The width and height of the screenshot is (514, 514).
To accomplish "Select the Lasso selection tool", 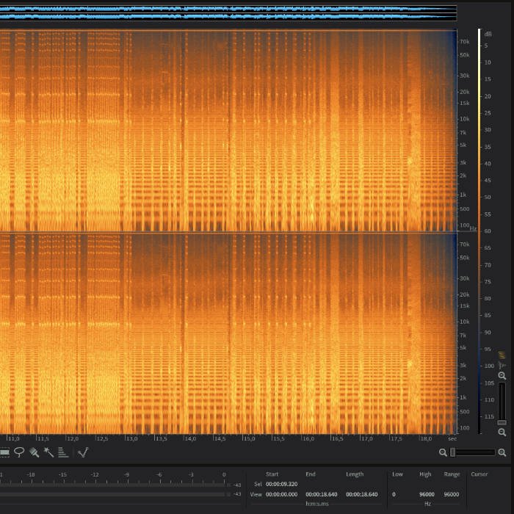I will point(20,452).
